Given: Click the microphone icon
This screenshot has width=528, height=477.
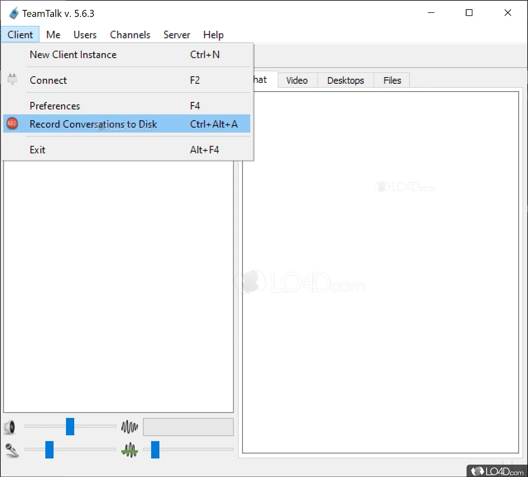Looking at the screenshot, I should click(12, 450).
